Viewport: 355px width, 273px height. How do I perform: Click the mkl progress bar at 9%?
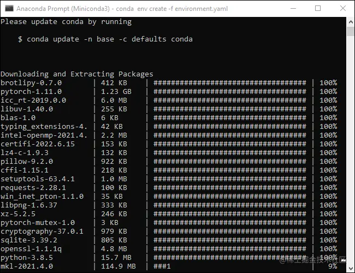[162, 266]
